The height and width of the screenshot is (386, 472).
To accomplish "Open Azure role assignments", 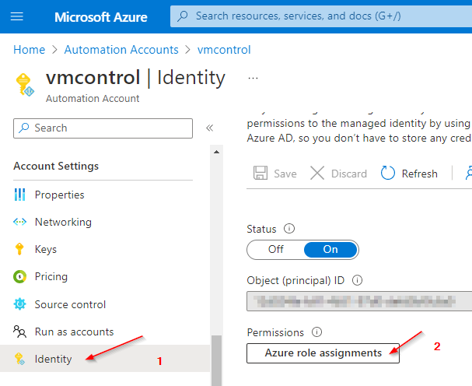I will point(323,353).
